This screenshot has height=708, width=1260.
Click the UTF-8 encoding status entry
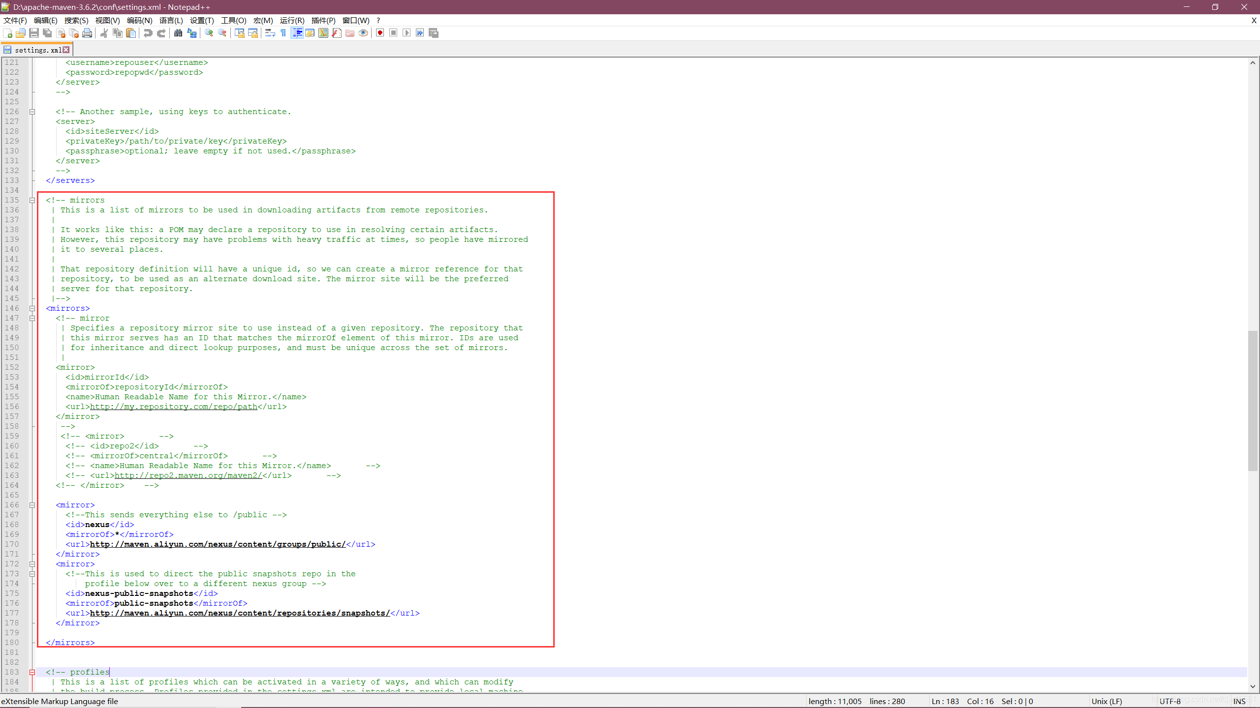pos(1170,701)
